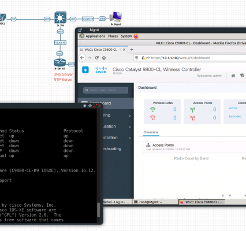Close the WLC: Cisco C9800-CL browser tab
This screenshot has height=231, width=246.
pyautogui.click(x=124, y=50)
